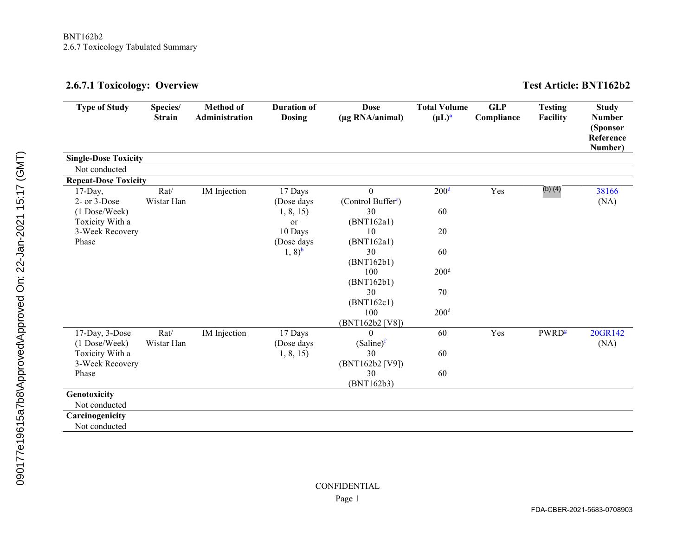Follow footnote g next to PWRD
This screenshot has width=696, height=538.
point(565,332)
